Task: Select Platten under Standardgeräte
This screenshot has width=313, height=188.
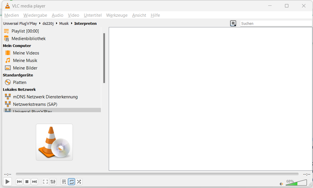Action: [x=52, y=82]
